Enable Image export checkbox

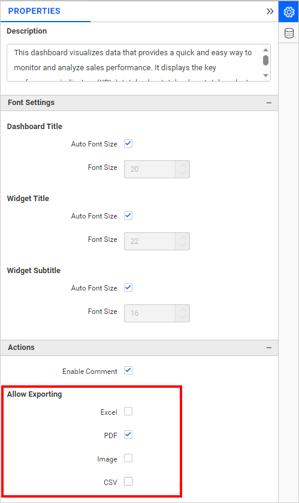pos(128,458)
